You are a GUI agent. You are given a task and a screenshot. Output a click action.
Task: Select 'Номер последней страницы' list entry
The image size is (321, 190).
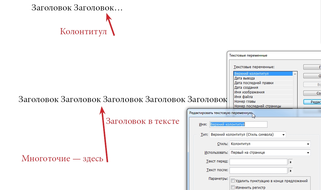pos(263,106)
